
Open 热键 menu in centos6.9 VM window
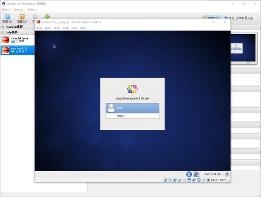(x=65, y=28)
